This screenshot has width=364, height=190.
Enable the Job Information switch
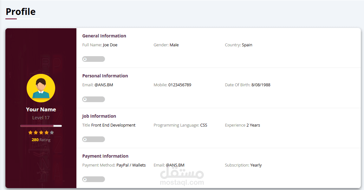coord(94,139)
